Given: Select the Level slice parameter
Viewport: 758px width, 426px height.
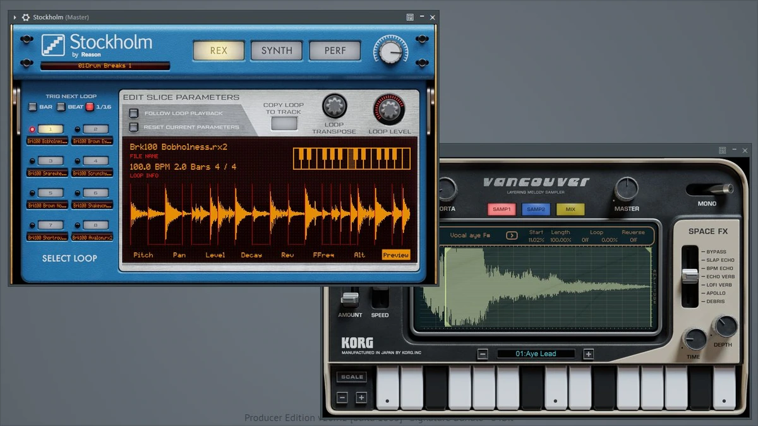Looking at the screenshot, I should (215, 255).
